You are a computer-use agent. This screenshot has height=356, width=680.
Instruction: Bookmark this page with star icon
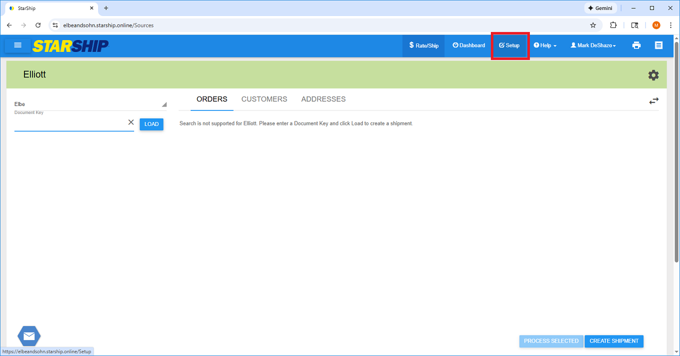(x=593, y=25)
